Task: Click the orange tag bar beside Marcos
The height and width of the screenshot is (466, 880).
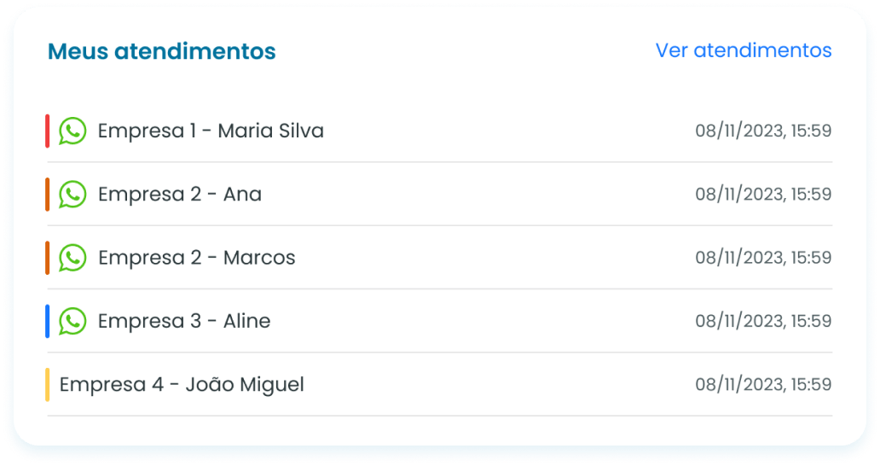Action: [48, 258]
